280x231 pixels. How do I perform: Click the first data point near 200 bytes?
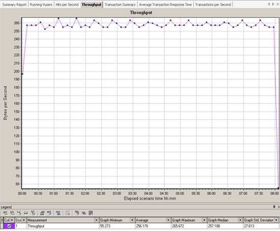[22, 74]
